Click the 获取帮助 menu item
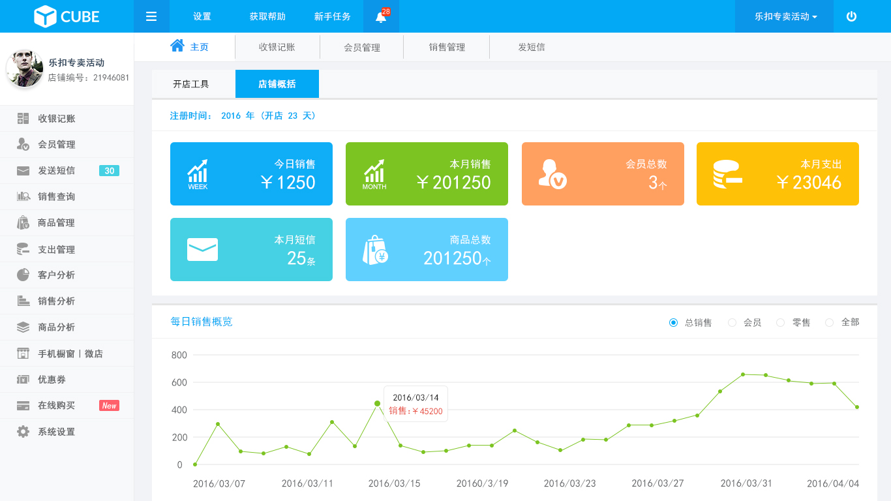The image size is (891, 501). pos(267,16)
